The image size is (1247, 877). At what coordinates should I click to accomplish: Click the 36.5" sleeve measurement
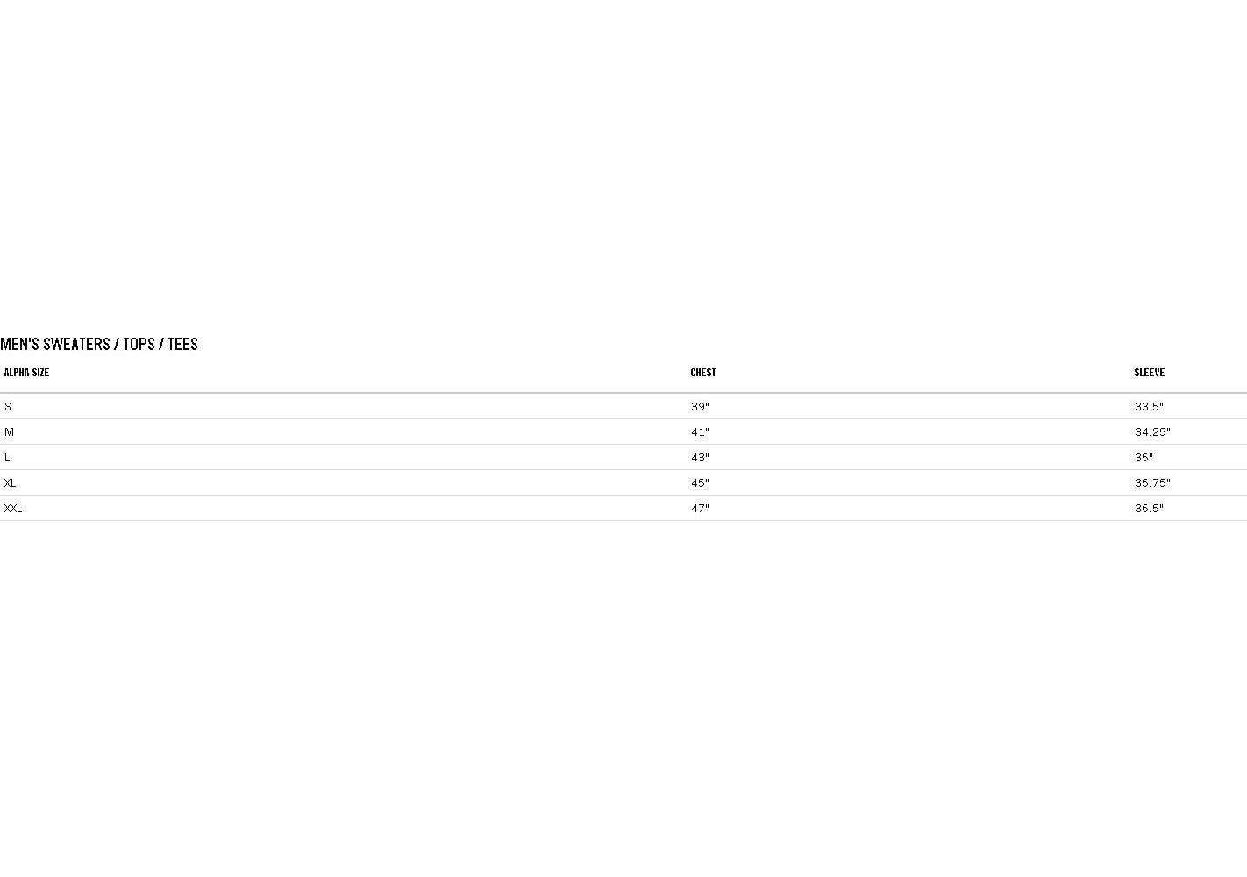pyautogui.click(x=1149, y=509)
